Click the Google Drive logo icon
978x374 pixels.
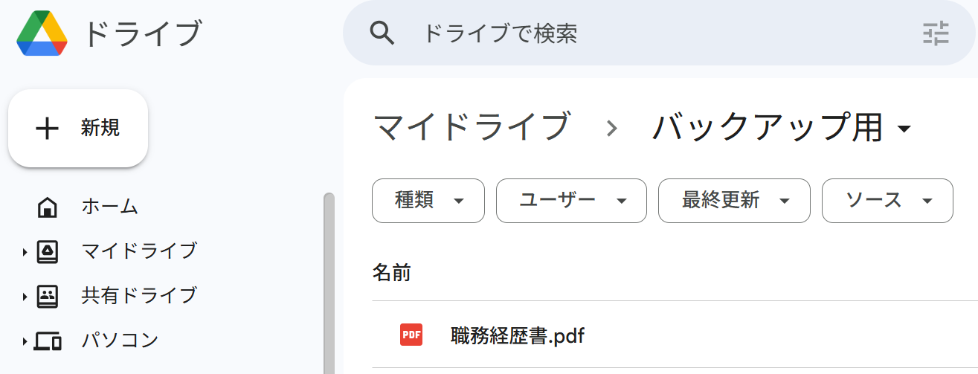[42, 33]
